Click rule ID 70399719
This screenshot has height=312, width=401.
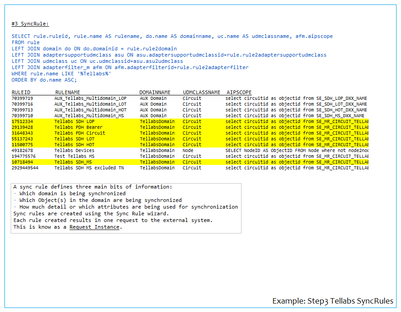(x=22, y=98)
